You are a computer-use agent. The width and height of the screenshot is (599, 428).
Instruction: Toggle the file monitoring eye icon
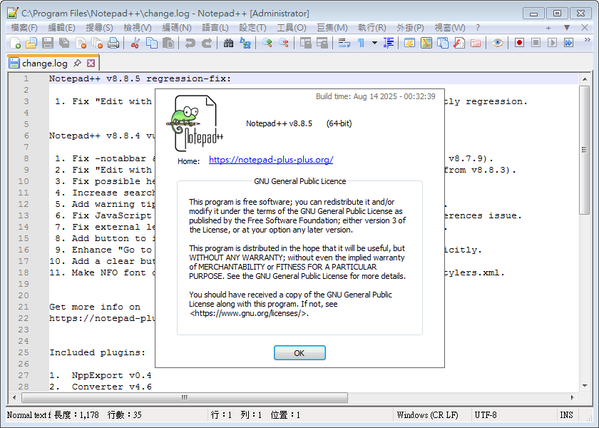click(498, 43)
